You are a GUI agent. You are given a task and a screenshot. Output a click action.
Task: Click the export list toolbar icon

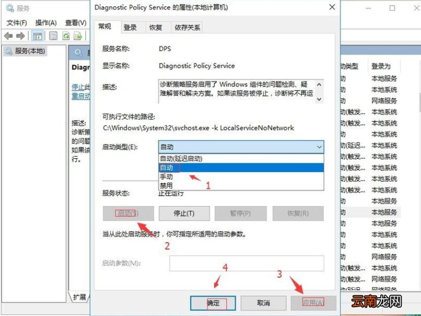point(78,36)
